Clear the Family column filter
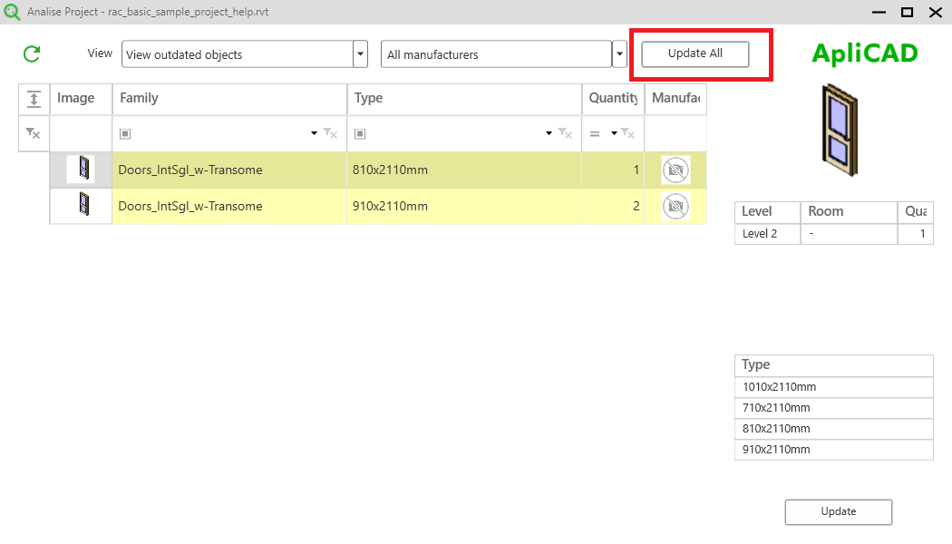Viewport: 952px width, 544px height. [331, 133]
